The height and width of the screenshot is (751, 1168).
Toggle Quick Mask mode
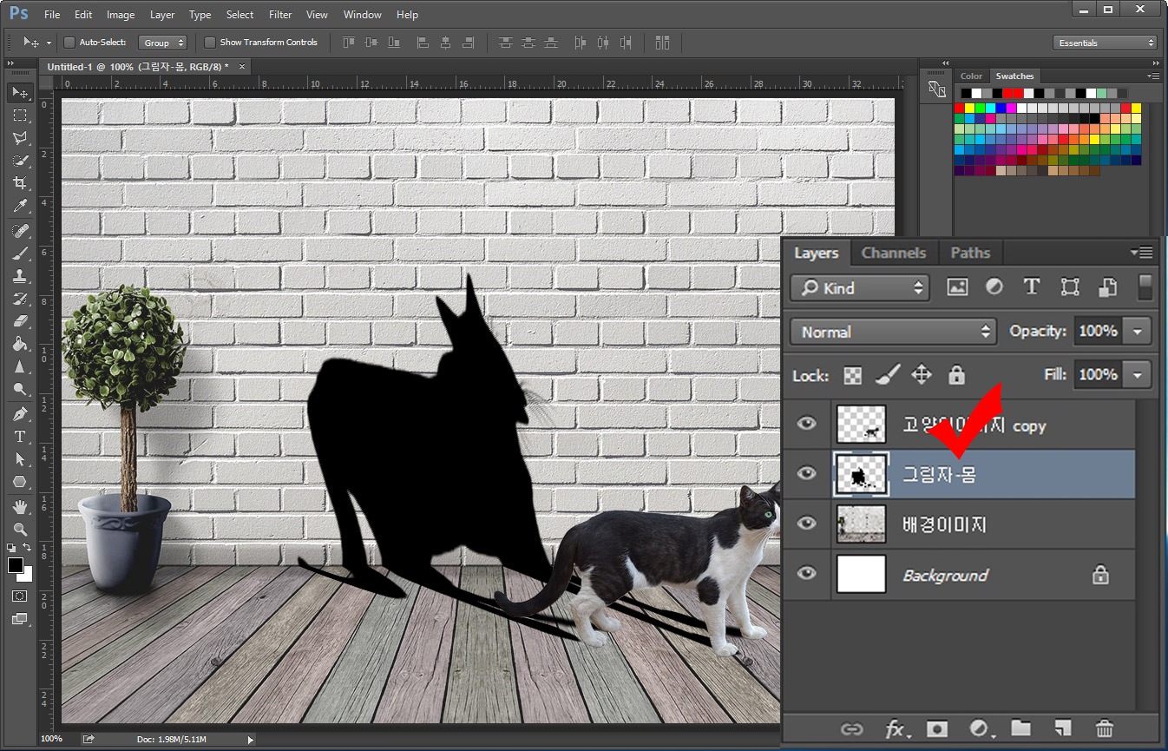[x=19, y=596]
